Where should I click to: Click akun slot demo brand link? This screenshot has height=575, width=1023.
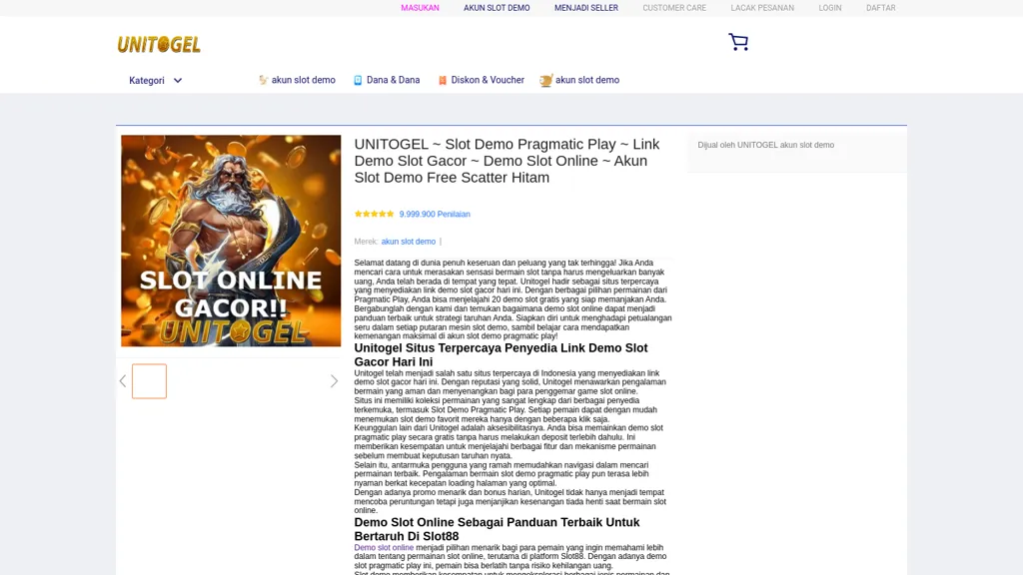point(409,242)
